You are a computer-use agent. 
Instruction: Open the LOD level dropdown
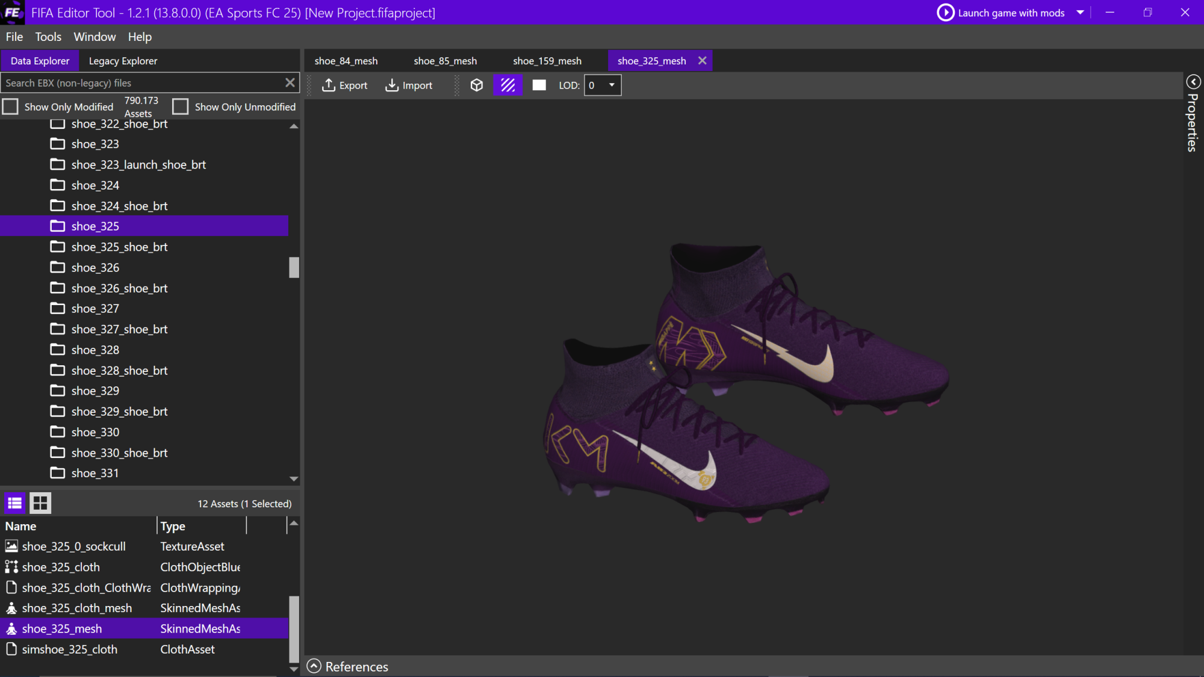click(x=603, y=85)
